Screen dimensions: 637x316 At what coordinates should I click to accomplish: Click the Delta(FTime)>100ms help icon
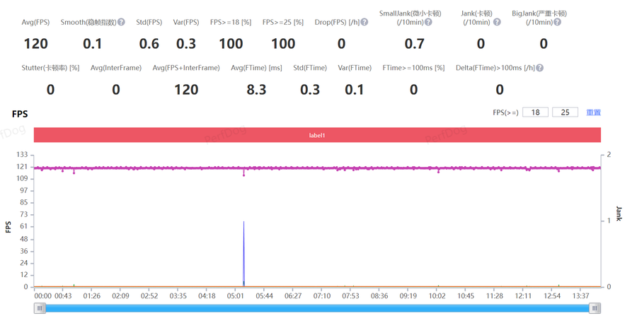[x=540, y=69]
